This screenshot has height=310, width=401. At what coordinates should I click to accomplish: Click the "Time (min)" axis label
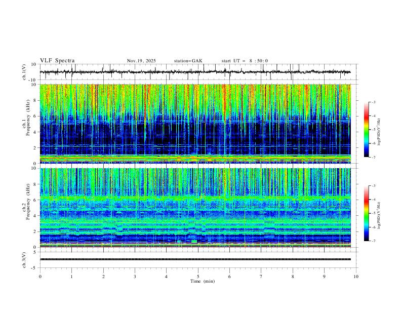point(203,281)
